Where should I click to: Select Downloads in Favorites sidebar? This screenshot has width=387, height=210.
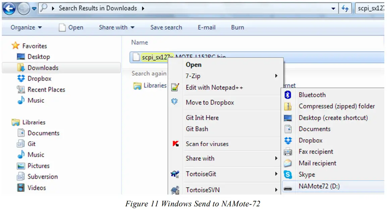click(x=43, y=68)
